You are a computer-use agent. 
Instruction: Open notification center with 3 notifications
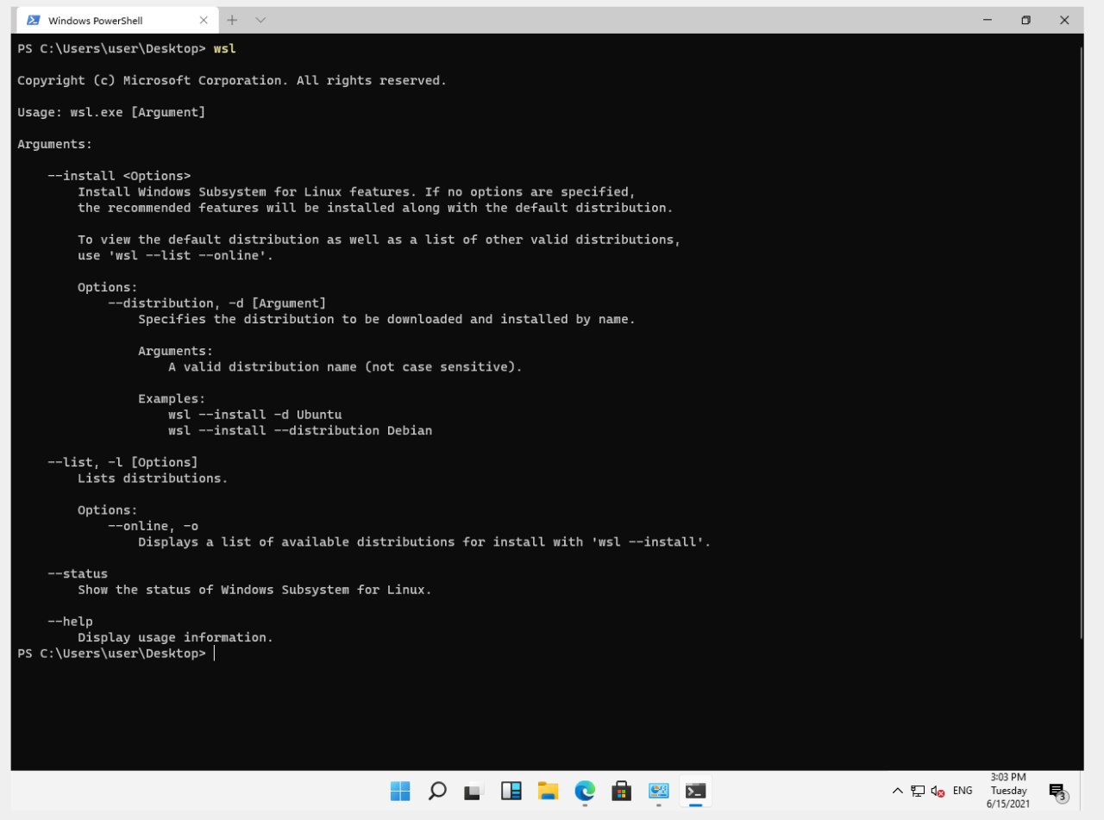[x=1058, y=792]
